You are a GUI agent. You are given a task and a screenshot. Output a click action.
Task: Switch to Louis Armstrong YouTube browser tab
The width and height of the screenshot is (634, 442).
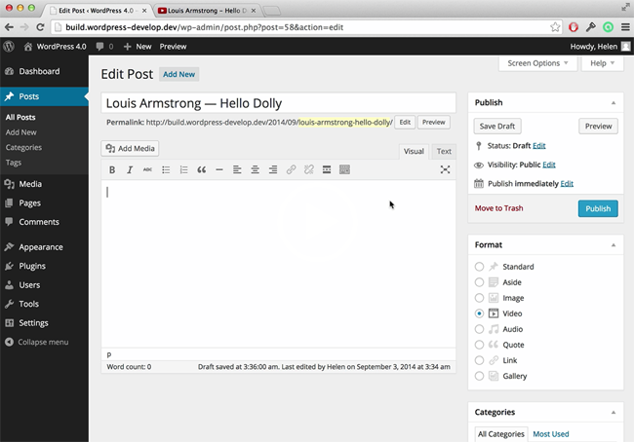click(x=207, y=11)
